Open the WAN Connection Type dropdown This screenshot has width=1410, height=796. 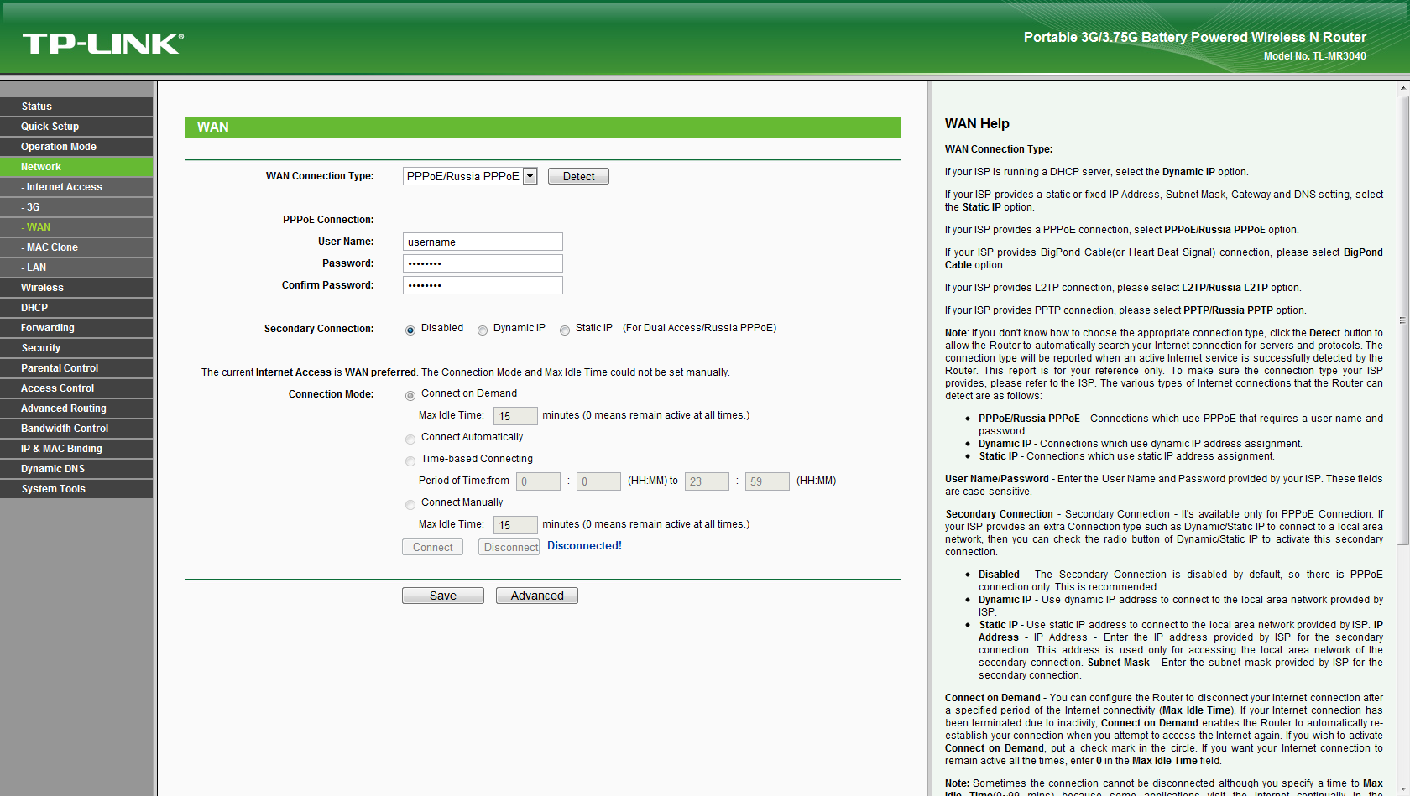470,176
